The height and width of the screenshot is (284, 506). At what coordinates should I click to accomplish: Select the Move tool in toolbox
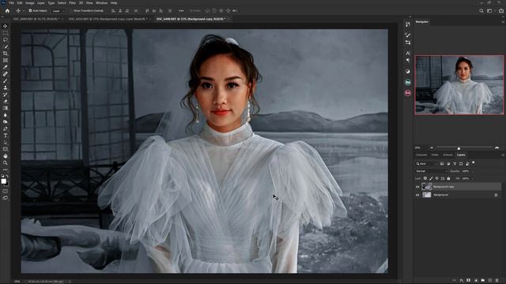pyautogui.click(x=6, y=26)
